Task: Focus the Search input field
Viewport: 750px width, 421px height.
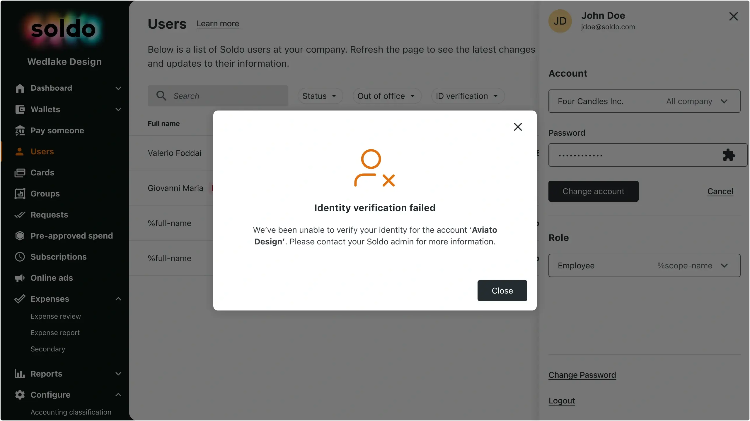Action: pyautogui.click(x=218, y=96)
